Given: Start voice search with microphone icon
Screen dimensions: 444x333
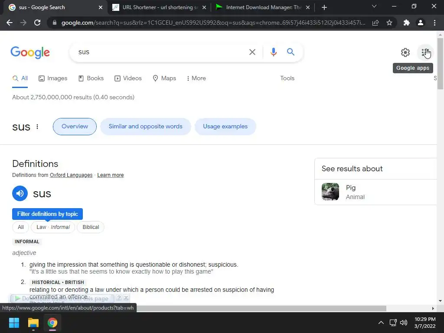Looking at the screenshot, I should click(273, 52).
